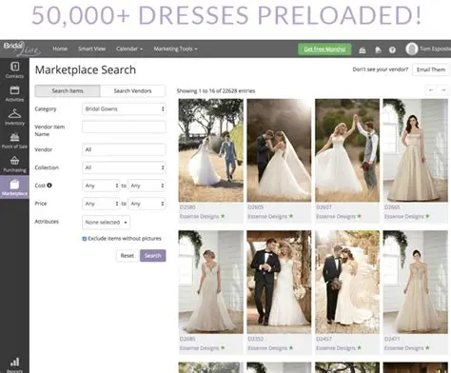Screen dimensions: 451x373
Task: Open the D2580 dress thumbnail
Action: coord(211,150)
